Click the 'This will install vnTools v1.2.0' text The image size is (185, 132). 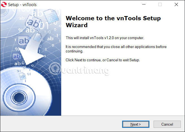pyautogui.click(x=105, y=38)
